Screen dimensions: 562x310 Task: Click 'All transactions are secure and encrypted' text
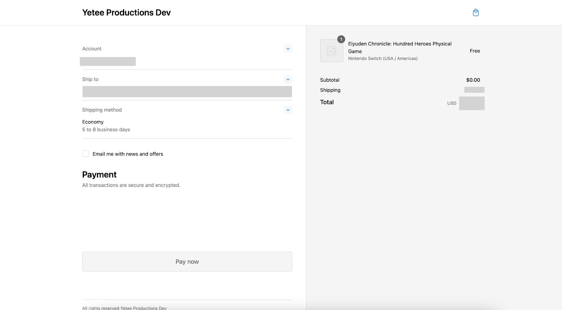[x=131, y=185]
